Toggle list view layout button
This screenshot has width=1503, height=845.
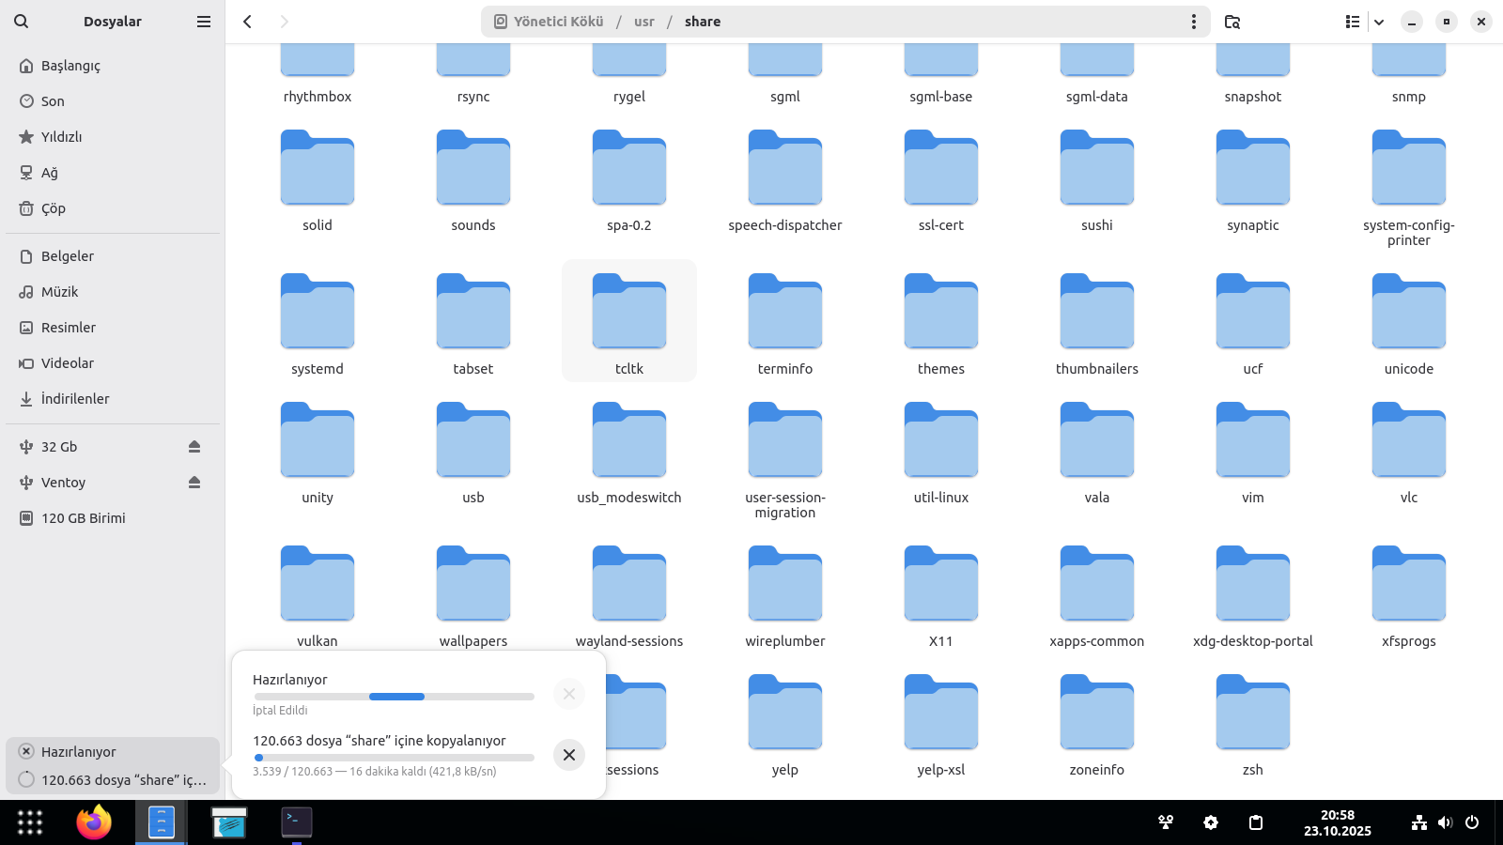point(1352,22)
